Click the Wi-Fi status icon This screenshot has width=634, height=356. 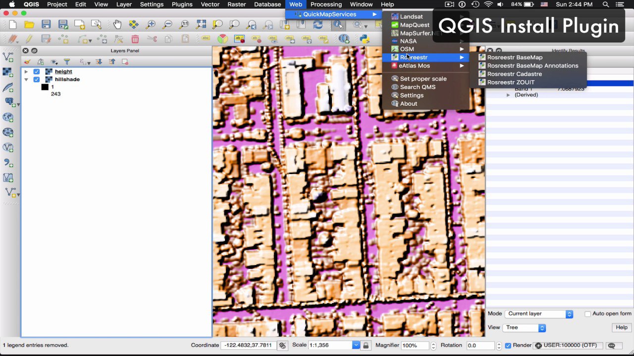488,4
